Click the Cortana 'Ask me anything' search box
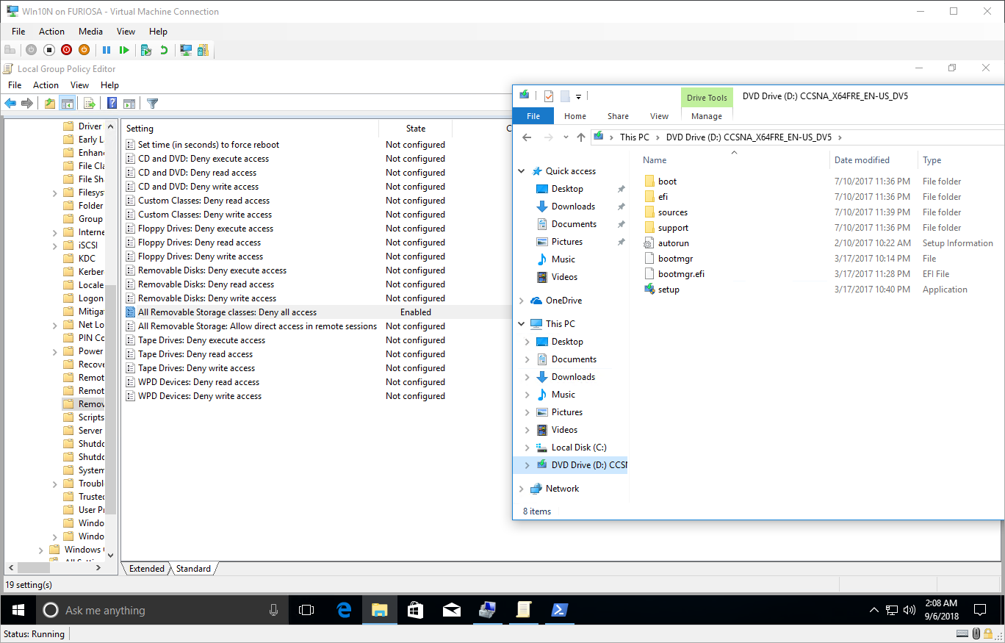Viewport: 1005px width, 643px height. coord(161,610)
